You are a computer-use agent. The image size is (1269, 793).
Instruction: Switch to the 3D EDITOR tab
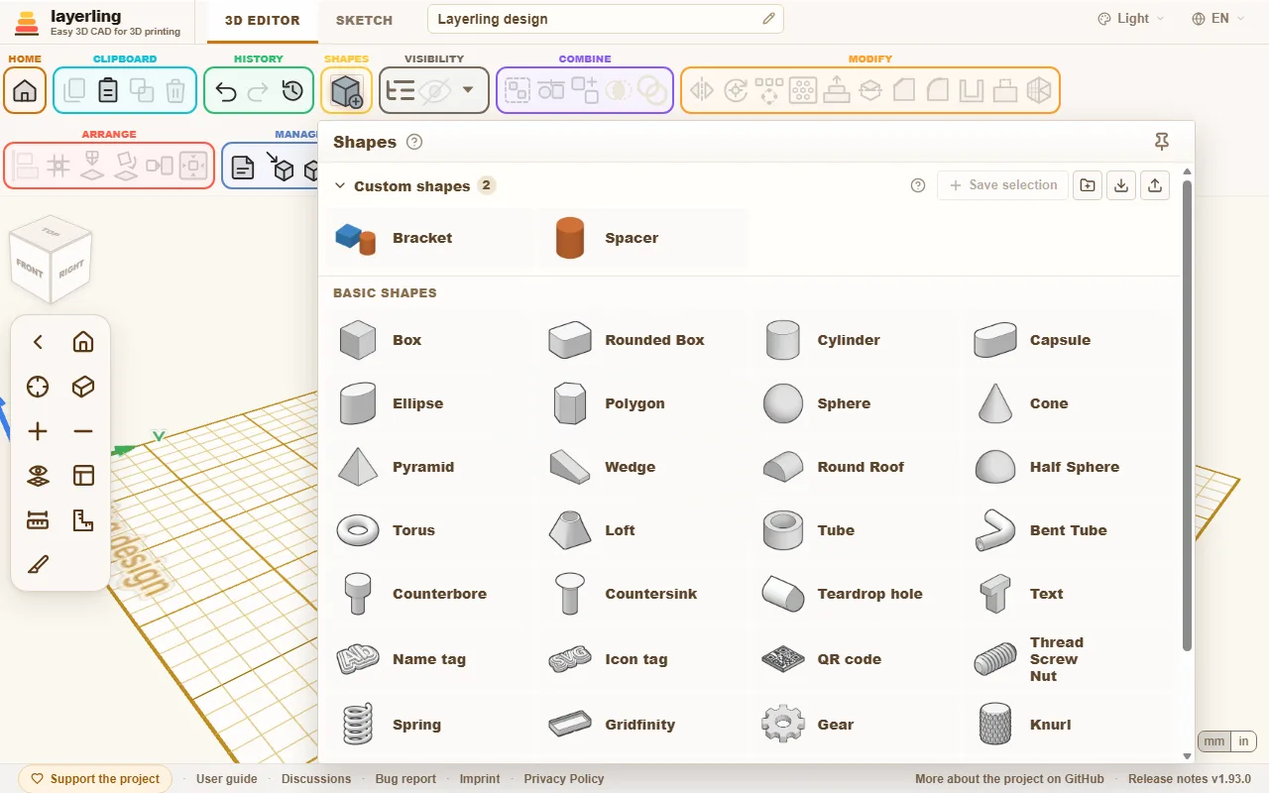click(x=263, y=20)
